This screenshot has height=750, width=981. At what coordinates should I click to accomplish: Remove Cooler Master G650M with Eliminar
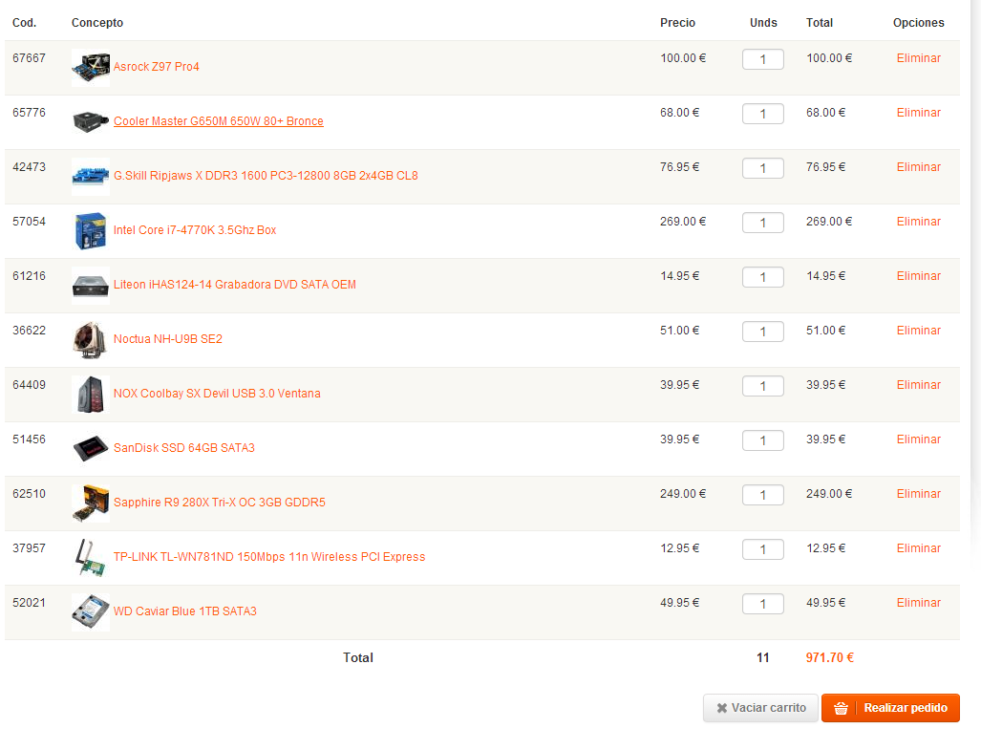point(919,113)
